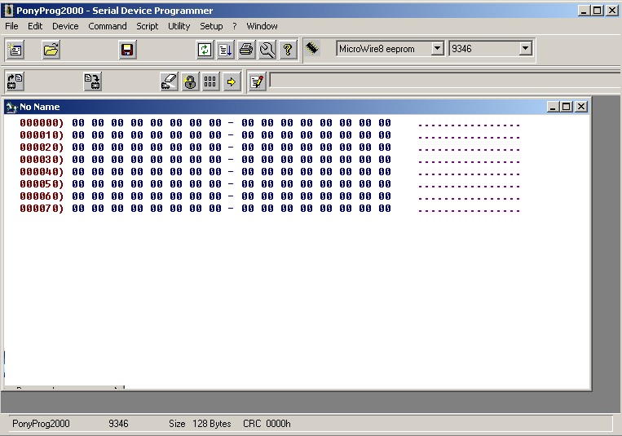This screenshot has width=622, height=436.
Task: Open interface setup via wrench icon
Action: pyautogui.click(x=267, y=51)
